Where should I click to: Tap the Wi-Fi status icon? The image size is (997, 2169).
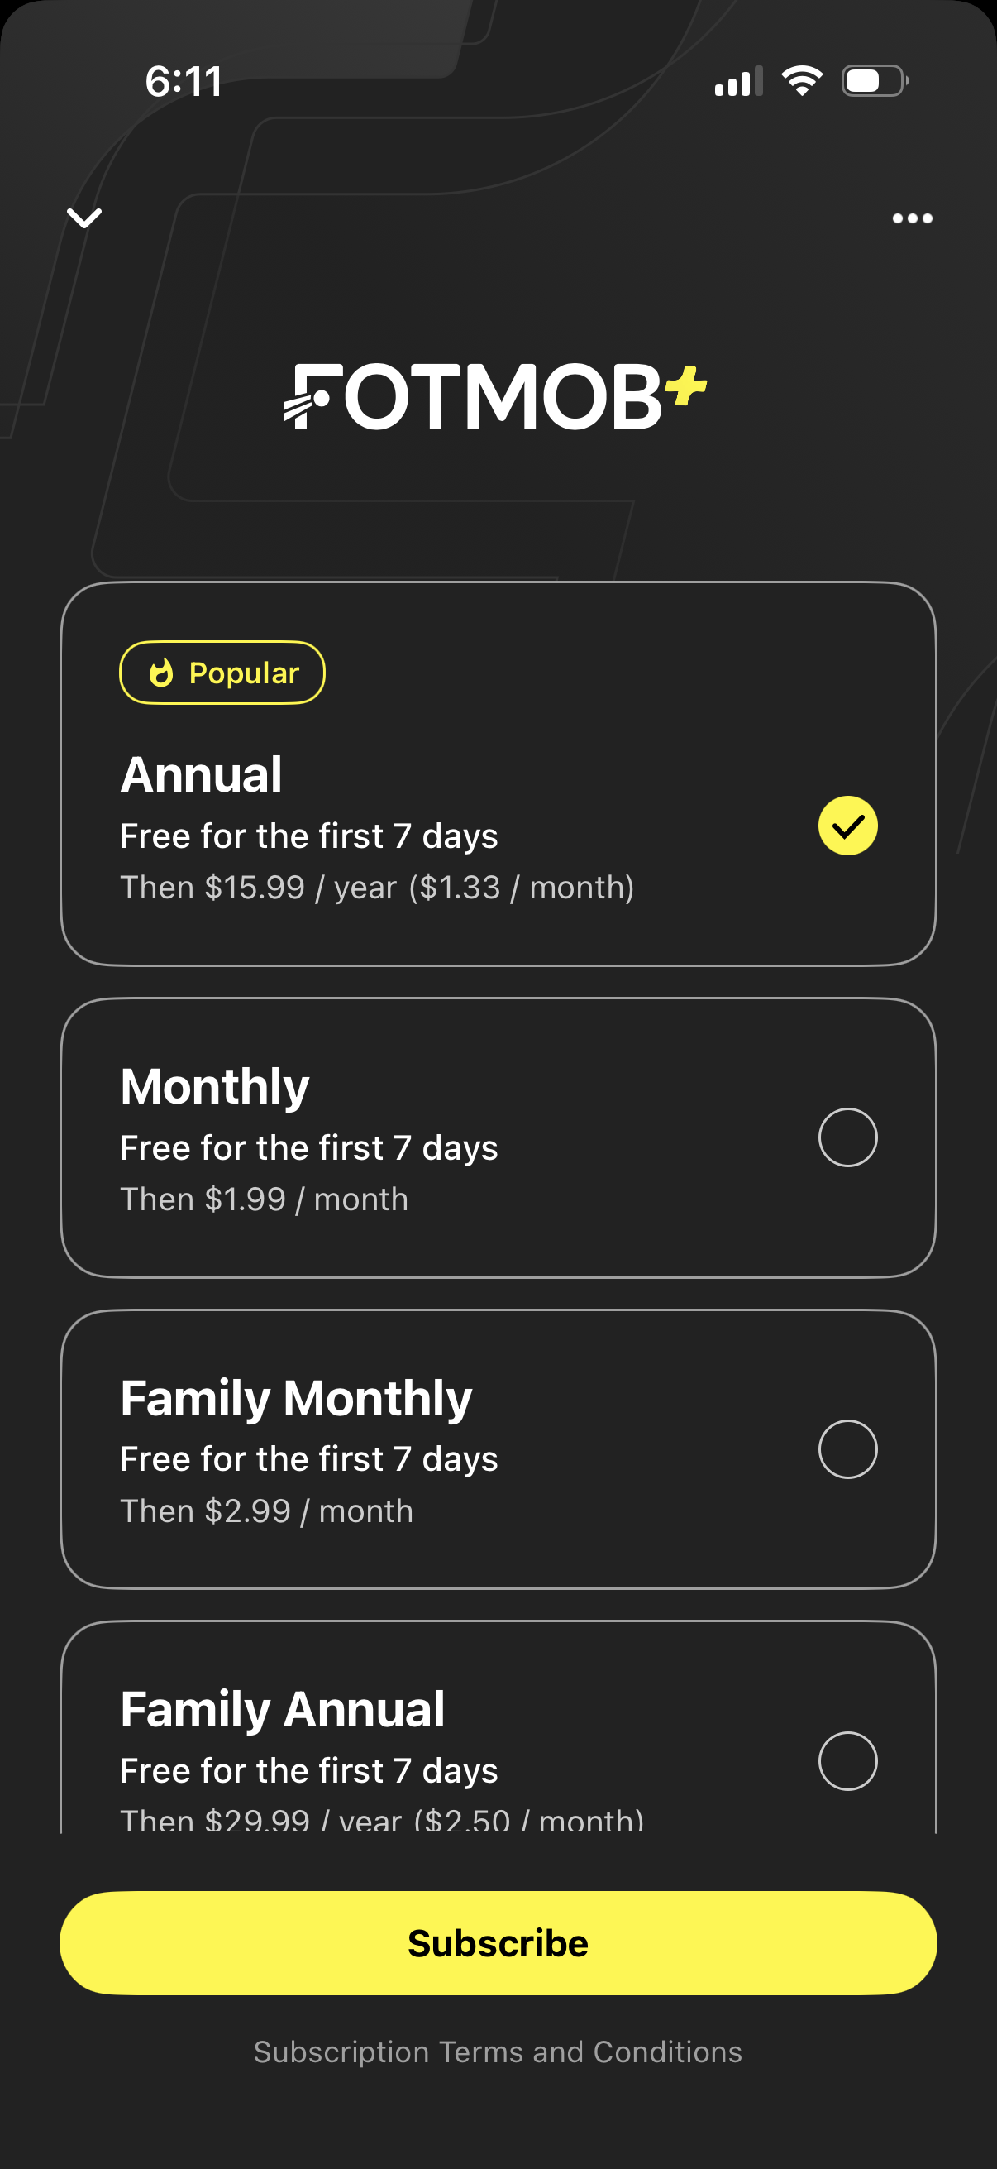click(x=802, y=81)
